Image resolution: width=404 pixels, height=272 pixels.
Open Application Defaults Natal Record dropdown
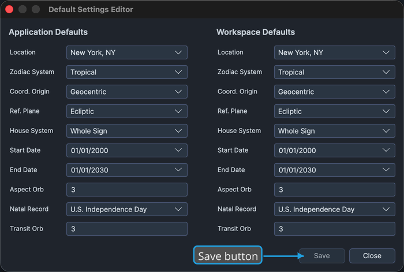127,209
